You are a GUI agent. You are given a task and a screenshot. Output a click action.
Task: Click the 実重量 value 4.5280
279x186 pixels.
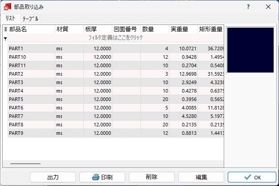189,116
